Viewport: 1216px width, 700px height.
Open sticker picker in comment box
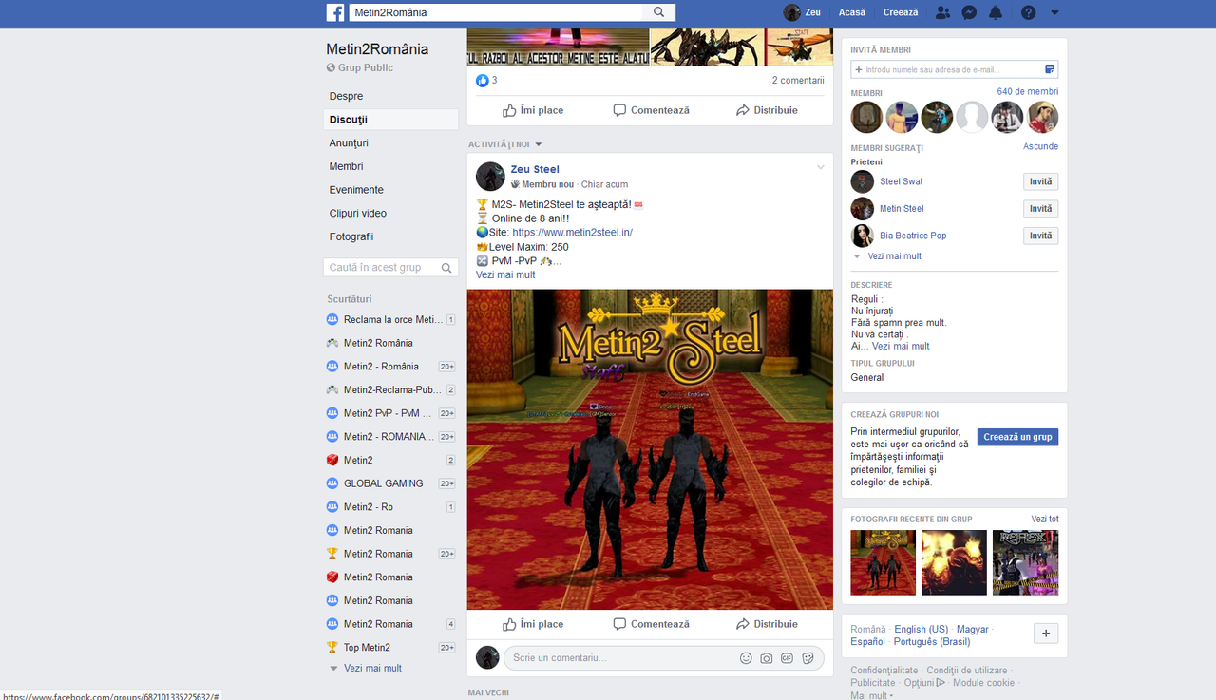[807, 657]
